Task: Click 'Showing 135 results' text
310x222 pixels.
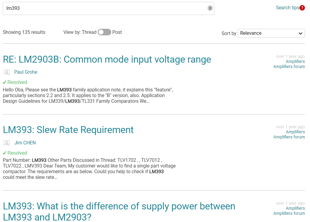Action: (x=24, y=32)
